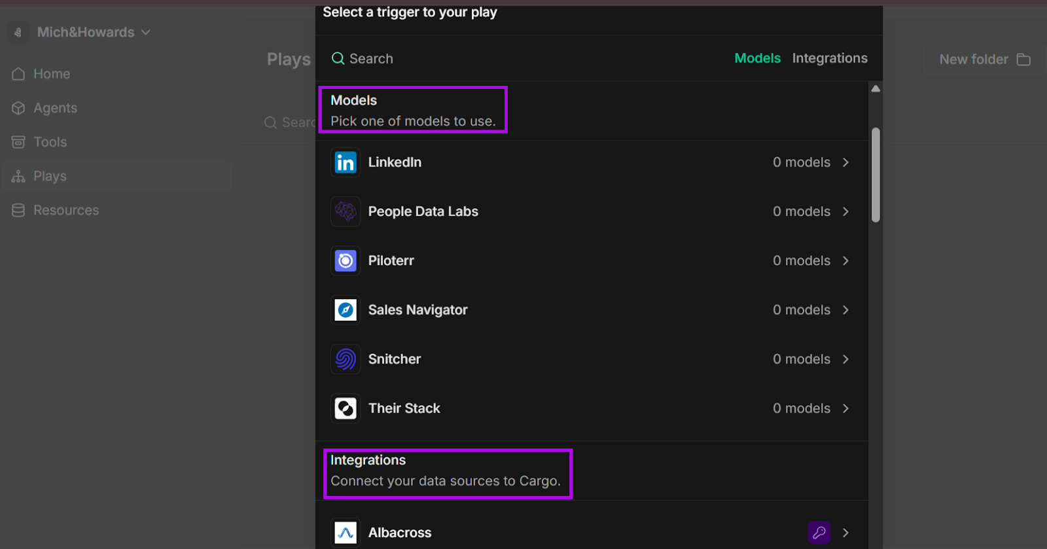The height and width of the screenshot is (549, 1047).
Task: Select the Piloterr label
Action: [x=391, y=260]
